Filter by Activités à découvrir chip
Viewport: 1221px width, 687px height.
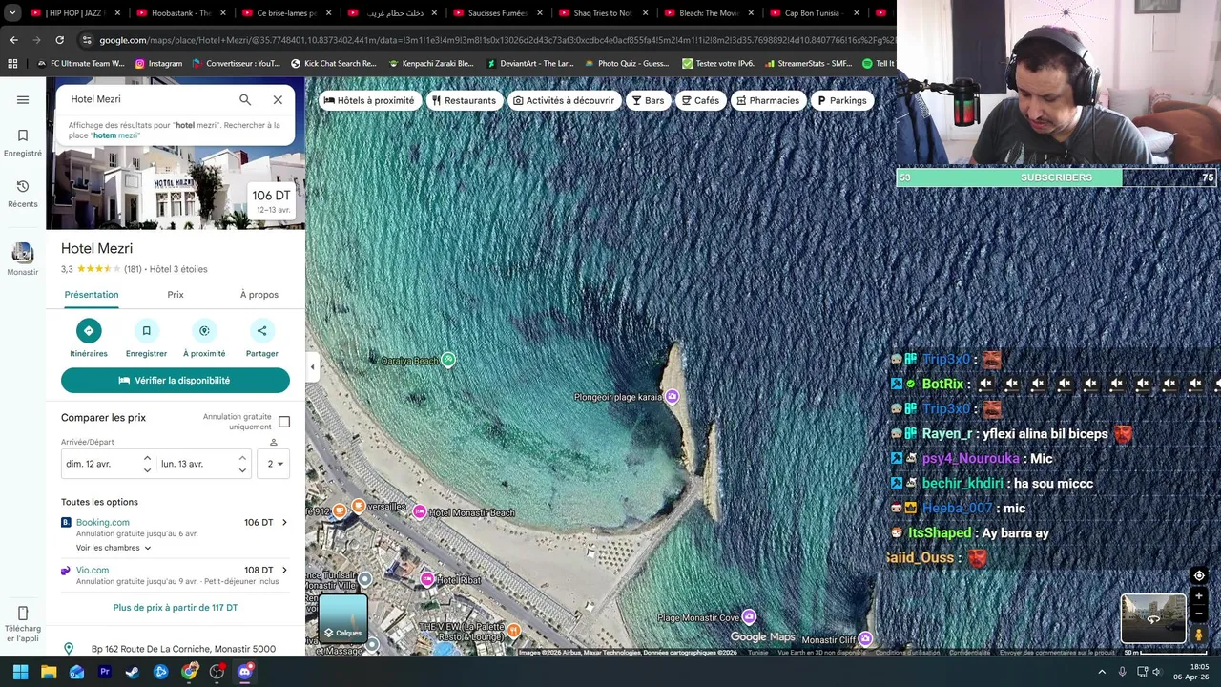564,100
